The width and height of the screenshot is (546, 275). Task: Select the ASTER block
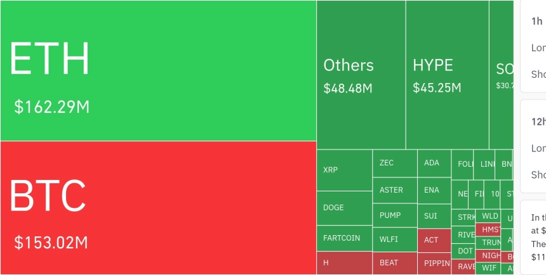[x=394, y=190]
